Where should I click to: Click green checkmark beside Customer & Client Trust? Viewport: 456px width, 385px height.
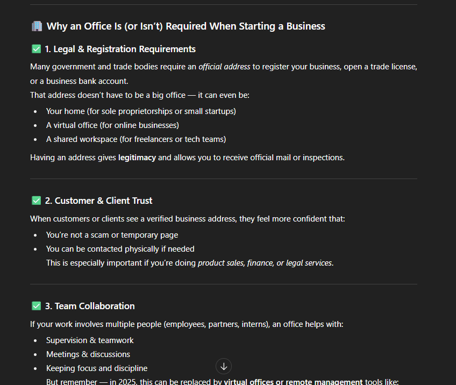pyautogui.click(x=36, y=201)
